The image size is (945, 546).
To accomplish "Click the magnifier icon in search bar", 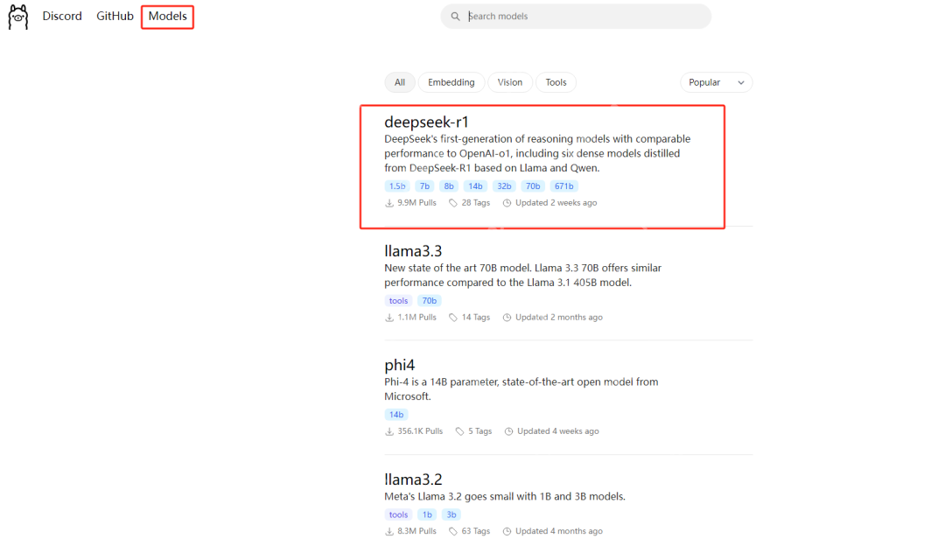I will click(455, 17).
